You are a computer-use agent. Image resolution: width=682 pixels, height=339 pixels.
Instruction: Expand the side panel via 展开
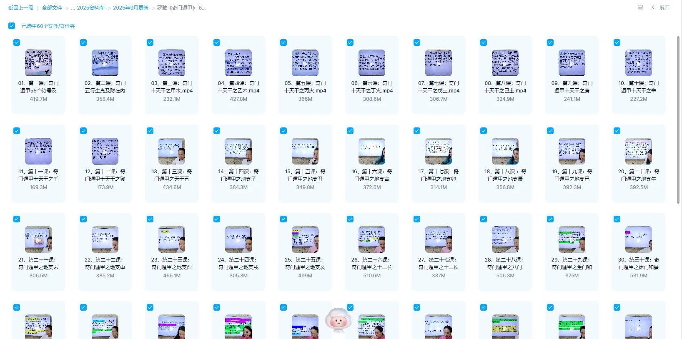coord(664,7)
